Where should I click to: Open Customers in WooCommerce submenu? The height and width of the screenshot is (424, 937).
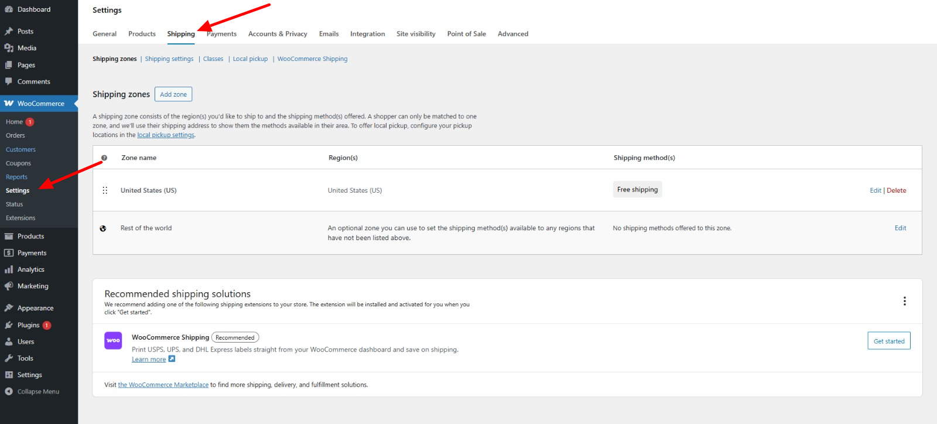20,149
